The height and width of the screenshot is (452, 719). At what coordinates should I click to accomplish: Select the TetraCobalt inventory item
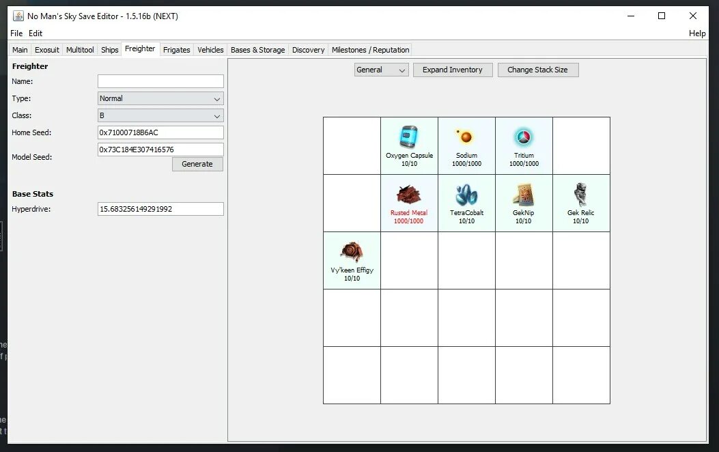466,203
